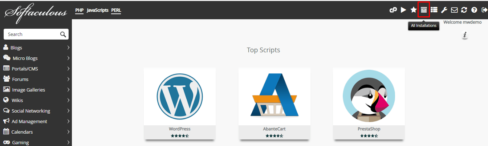The height and width of the screenshot is (146, 488).
Task: Click the italic info icon
Action: [465, 35]
